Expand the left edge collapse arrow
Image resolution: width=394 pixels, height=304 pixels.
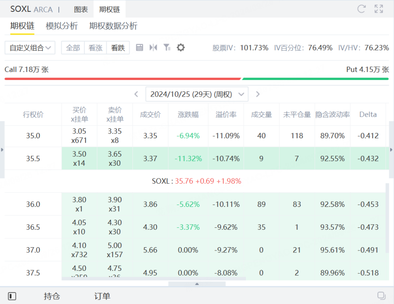point(2,150)
